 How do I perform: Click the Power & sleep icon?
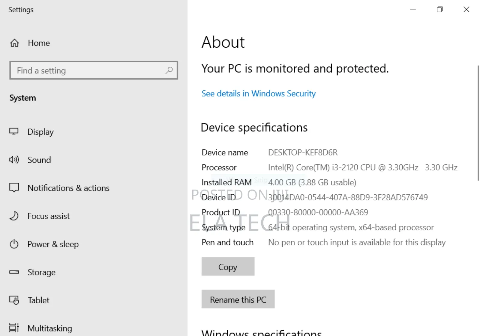(14, 244)
